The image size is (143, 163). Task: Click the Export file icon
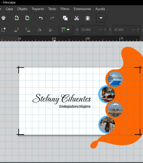click(x=28, y=18)
